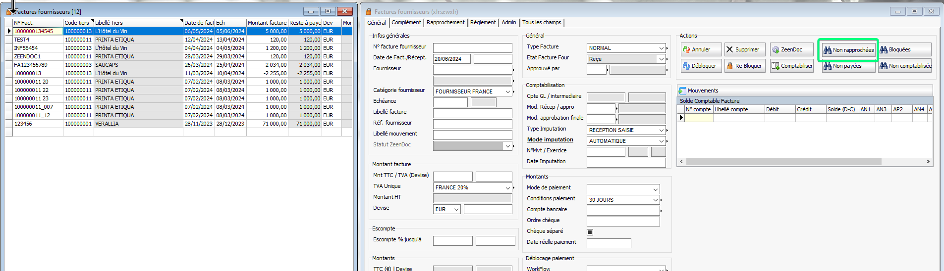Toggle the Chèque séparé checkbox
Viewport: 944px width, 271px height.
[x=590, y=232]
